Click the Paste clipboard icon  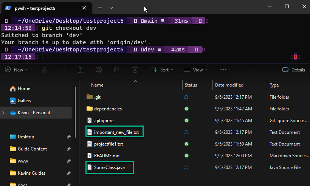pyautogui.click(x=81, y=70)
